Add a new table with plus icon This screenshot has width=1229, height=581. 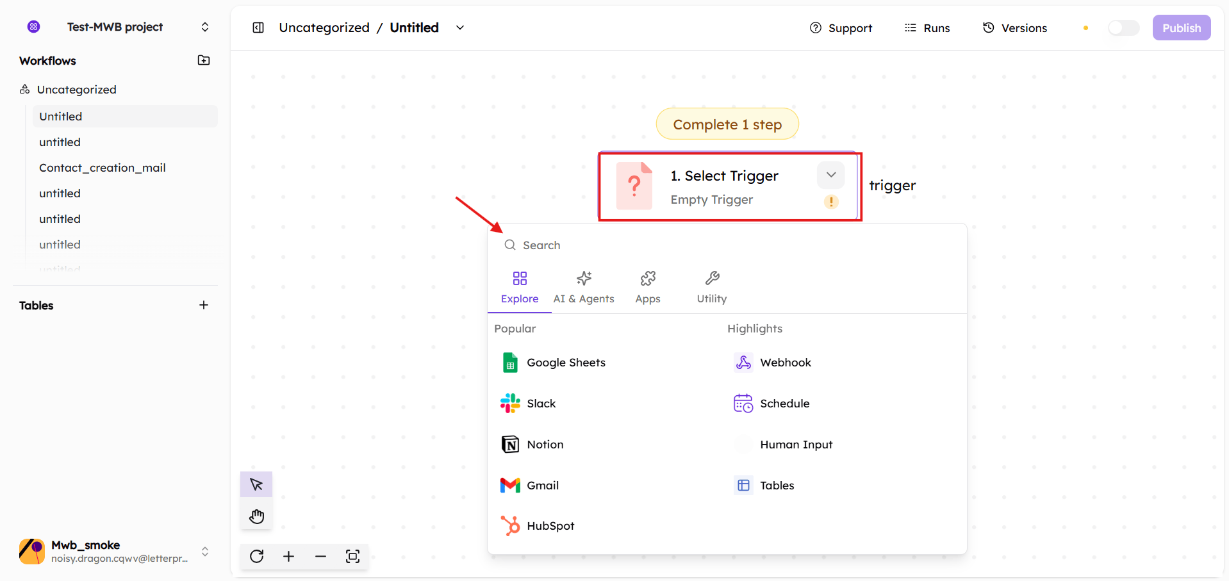tap(204, 305)
